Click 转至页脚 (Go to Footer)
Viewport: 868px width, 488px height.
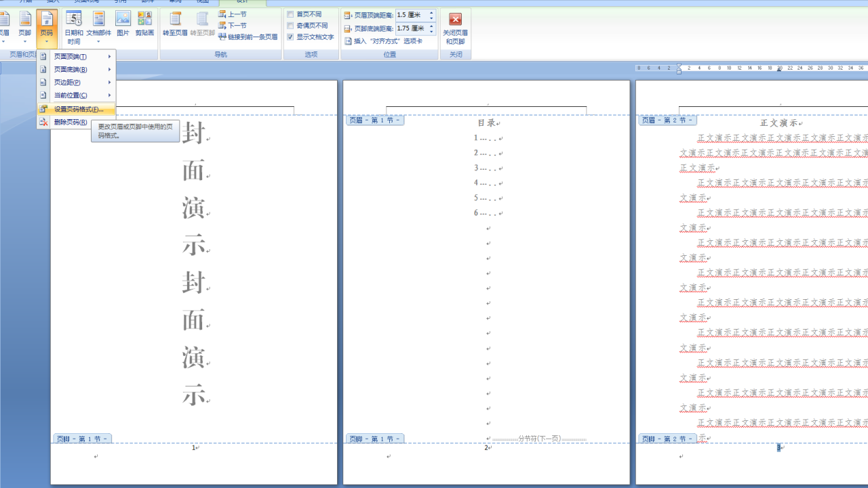click(x=202, y=24)
